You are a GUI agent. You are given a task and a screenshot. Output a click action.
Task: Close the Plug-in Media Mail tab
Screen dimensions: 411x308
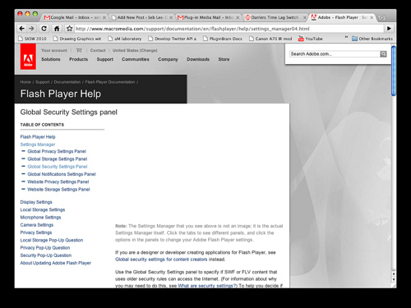(x=238, y=17)
